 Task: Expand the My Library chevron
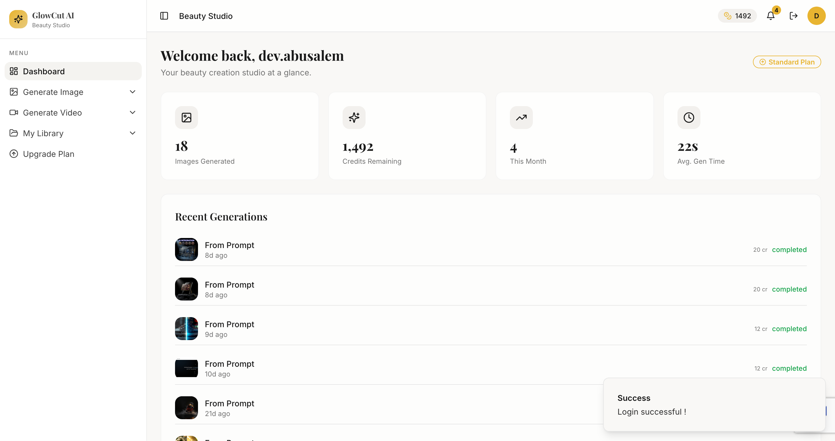tap(133, 133)
